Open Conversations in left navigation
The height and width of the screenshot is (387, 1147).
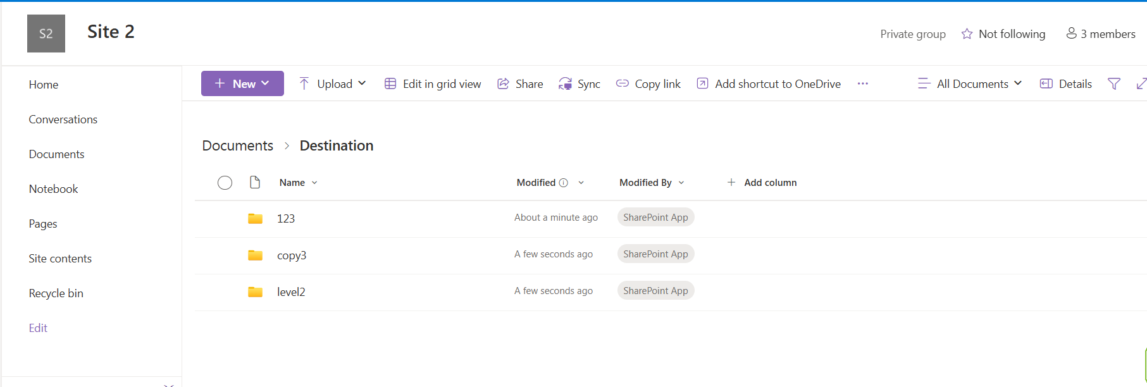(63, 120)
